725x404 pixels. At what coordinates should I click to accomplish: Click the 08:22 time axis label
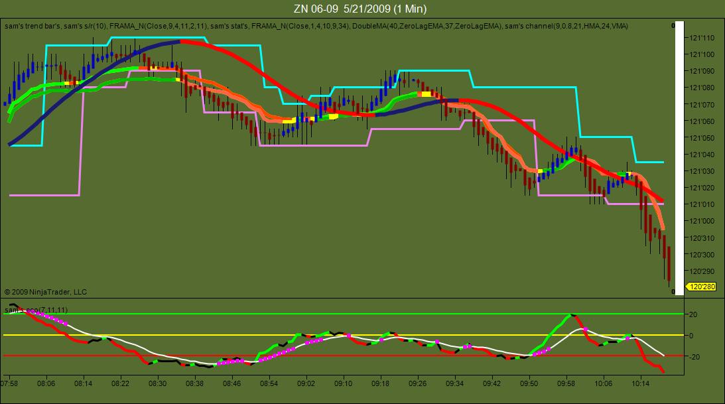coord(120,383)
